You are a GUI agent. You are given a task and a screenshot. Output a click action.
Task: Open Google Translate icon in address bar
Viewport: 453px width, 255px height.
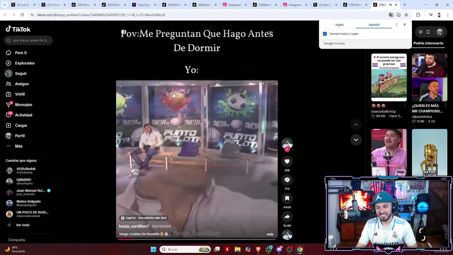(391, 15)
